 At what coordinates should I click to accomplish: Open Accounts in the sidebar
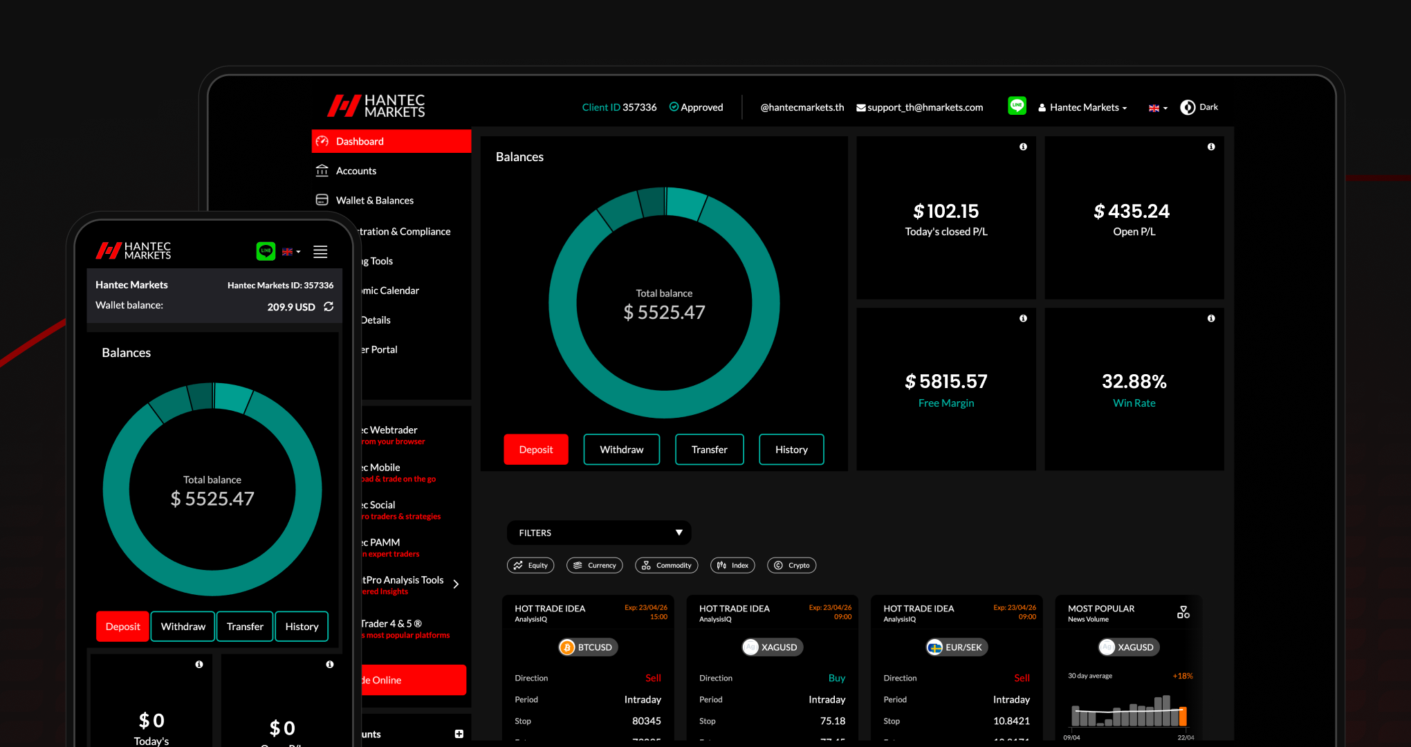click(x=356, y=171)
